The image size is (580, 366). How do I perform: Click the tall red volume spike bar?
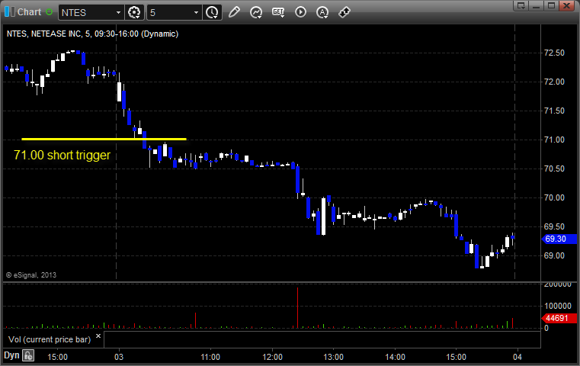click(297, 307)
